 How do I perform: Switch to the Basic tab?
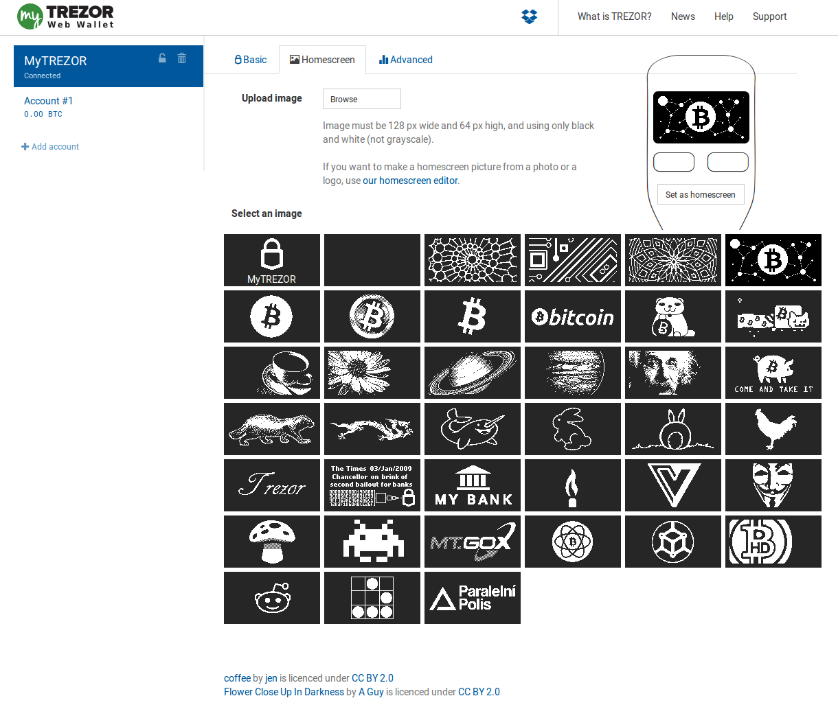251,60
